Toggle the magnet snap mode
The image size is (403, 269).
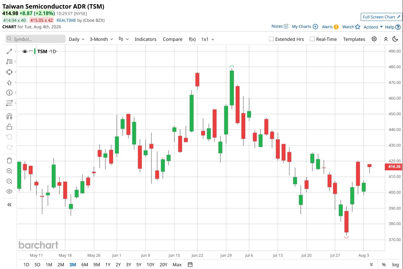[x=9, y=116]
